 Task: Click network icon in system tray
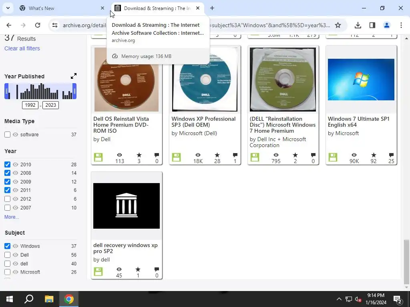[349, 299]
